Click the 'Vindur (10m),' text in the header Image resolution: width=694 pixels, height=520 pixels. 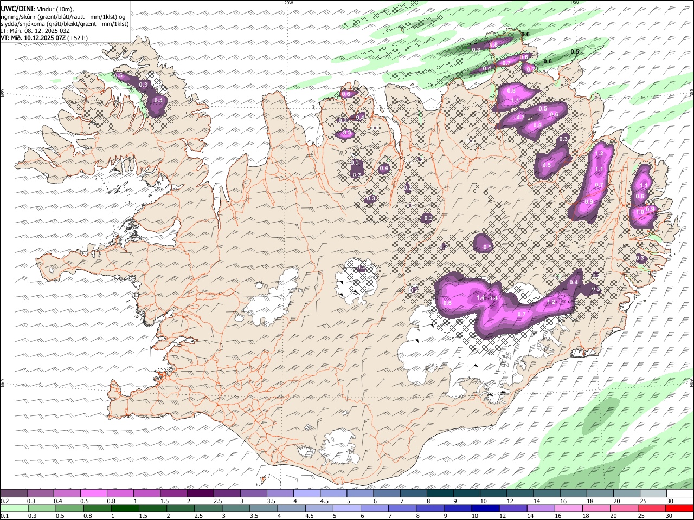[56, 9]
